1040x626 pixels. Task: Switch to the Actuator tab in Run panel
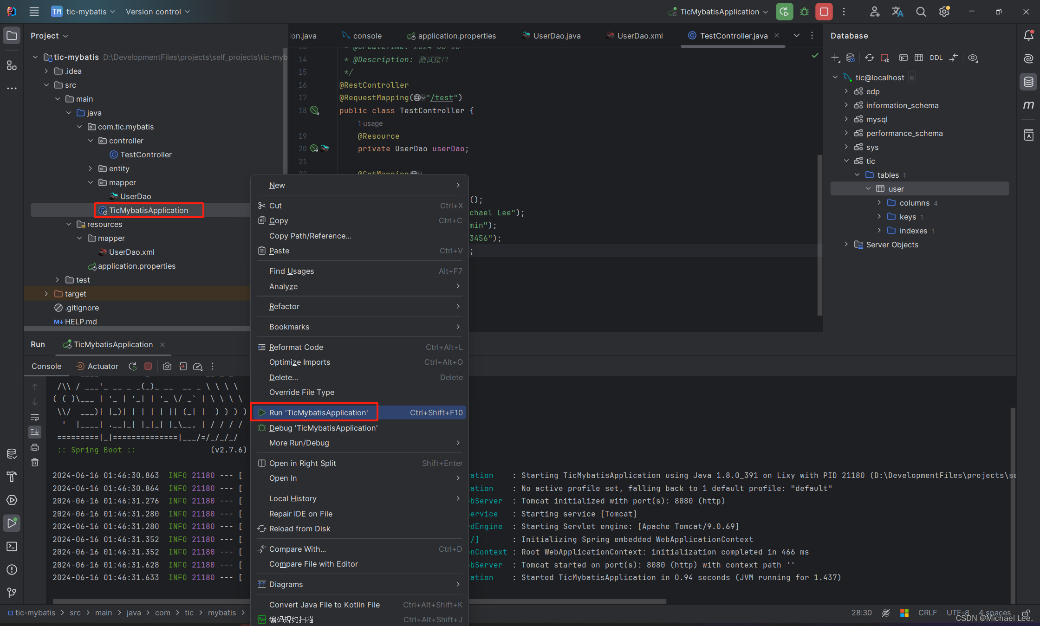point(97,366)
